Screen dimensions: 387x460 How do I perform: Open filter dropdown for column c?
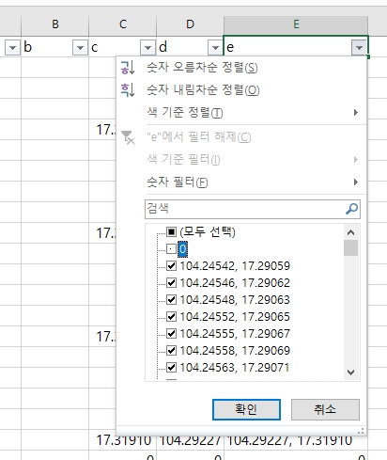147,48
